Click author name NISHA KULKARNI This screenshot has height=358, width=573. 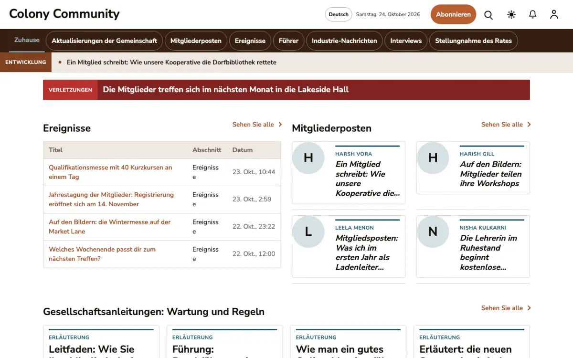(483, 228)
